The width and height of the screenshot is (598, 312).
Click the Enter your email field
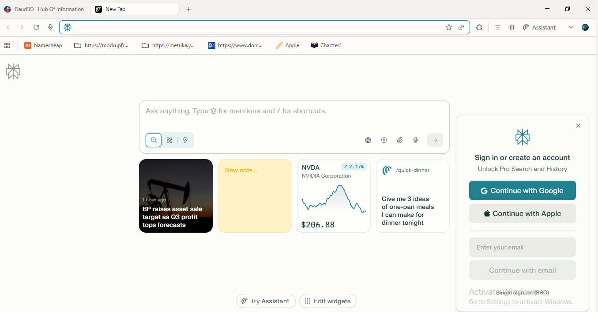(x=522, y=247)
